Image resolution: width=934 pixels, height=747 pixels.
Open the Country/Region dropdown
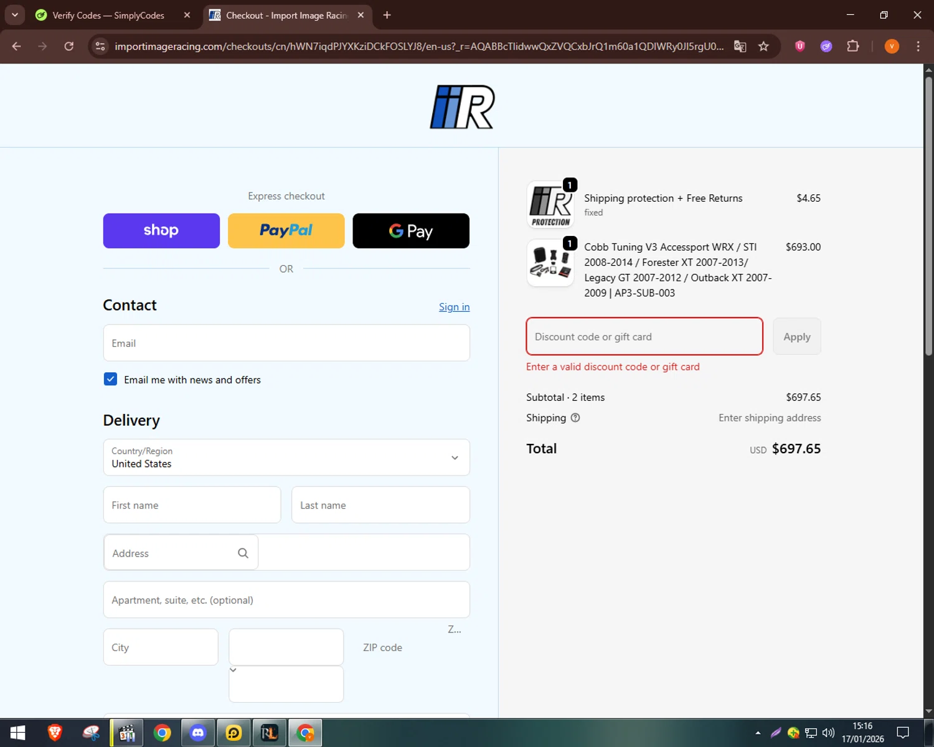click(x=286, y=458)
